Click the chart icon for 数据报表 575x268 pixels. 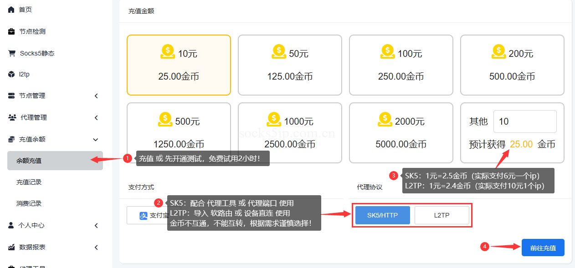(11, 247)
